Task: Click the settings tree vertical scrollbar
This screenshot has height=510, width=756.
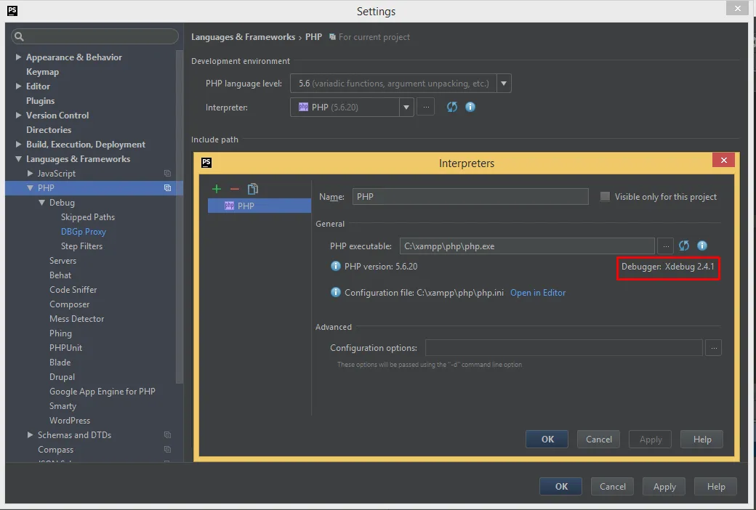Action: (x=180, y=217)
